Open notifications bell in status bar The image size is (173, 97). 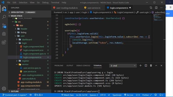(x=161, y=95)
